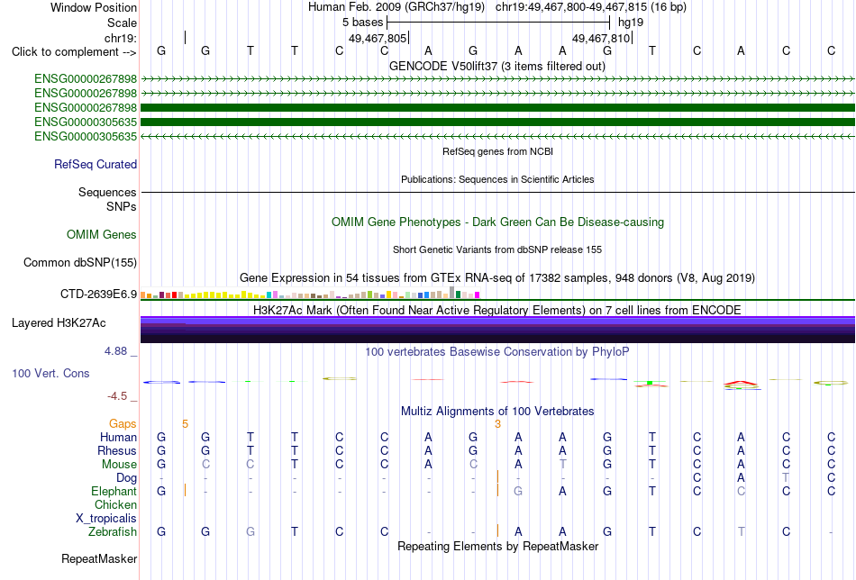Click the 'Multiz Alignments of 100 Vertebrates' title
Image resolution: width=856 pixels, height=580 pixels.
point(497,411)
